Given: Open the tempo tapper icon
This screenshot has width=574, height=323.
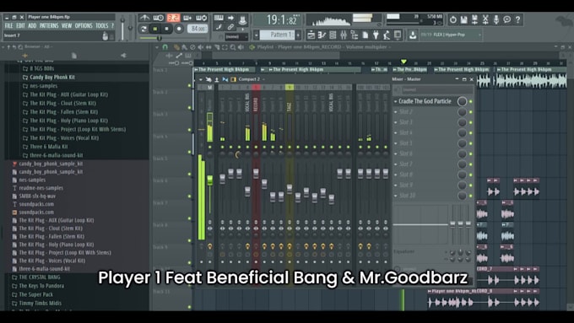Looking at the screenshot, I should pyautogui.click(x=387, y=35).
